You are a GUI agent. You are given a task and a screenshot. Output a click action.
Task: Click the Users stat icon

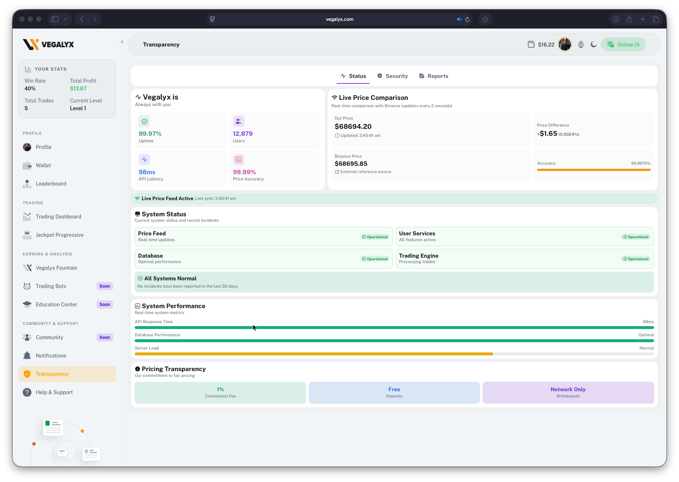239,122
